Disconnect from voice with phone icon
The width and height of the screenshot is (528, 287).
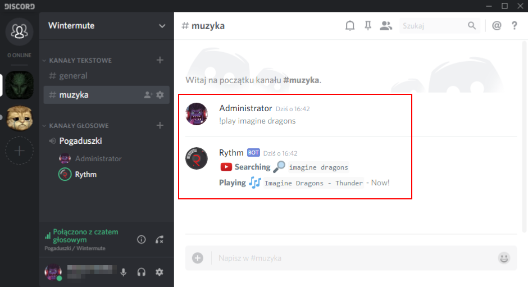(160, 239)
